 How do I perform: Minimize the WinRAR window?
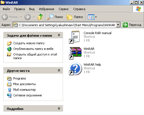pos(132,3)
